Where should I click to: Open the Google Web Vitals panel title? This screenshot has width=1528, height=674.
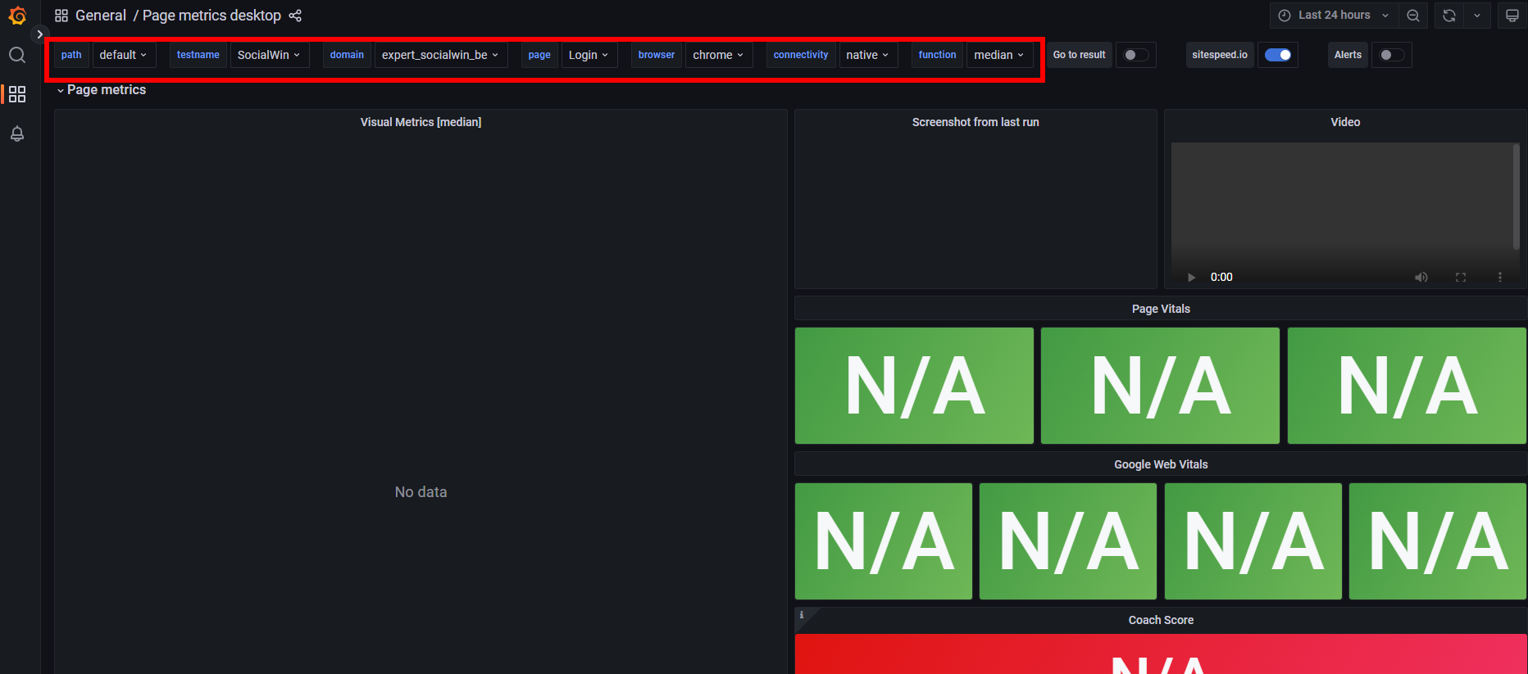pos(1161,464)
